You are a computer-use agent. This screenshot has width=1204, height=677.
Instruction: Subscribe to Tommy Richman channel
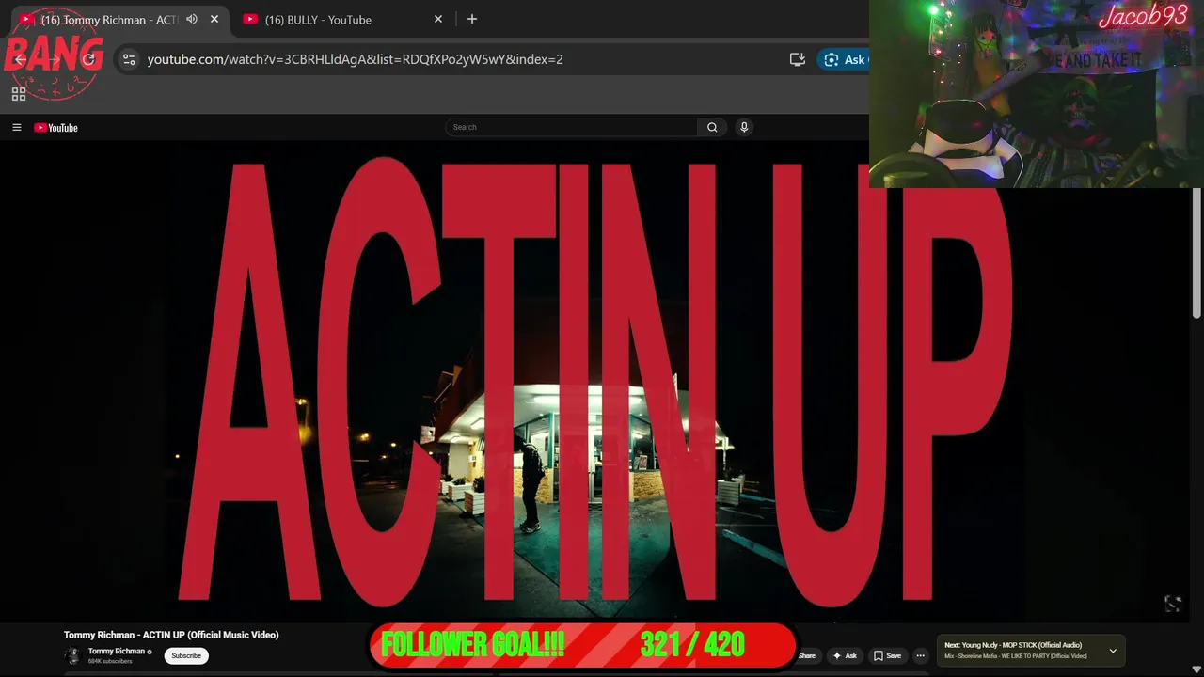[186, 655]
